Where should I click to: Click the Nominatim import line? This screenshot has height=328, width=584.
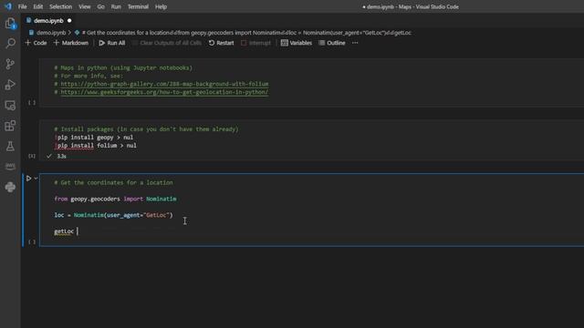coord(116,199)
